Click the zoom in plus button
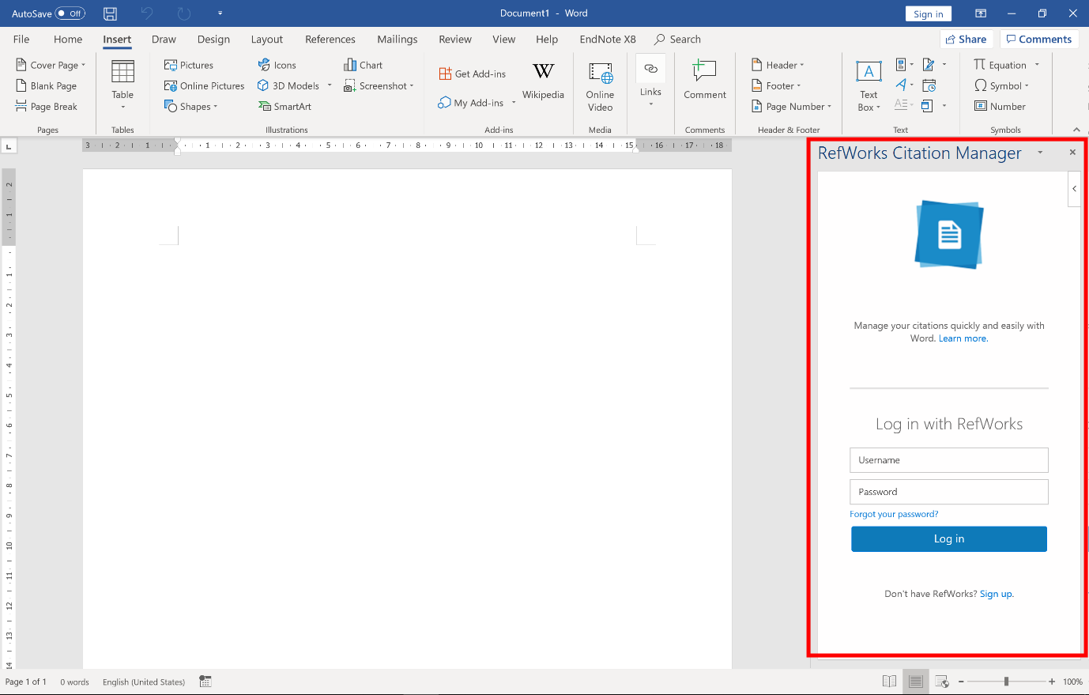This screenshot has width=1089, height=695. [x=1052, y=682]
